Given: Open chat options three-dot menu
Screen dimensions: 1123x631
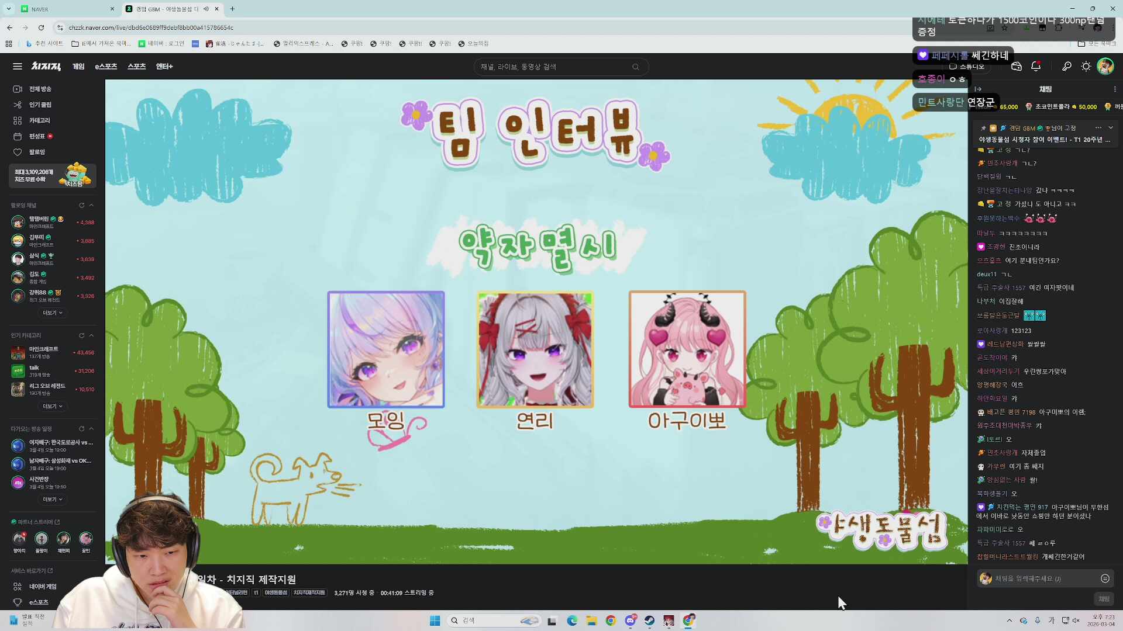Looking at the screenshot, I should (x=1115, y=89).
